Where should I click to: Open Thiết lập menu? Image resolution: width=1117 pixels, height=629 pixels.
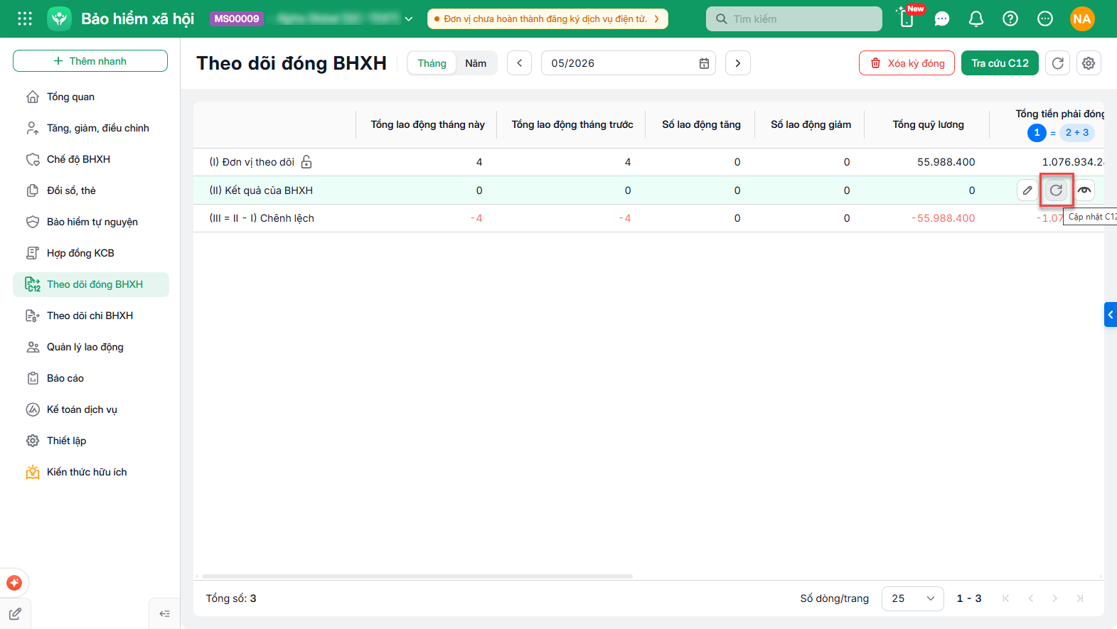[91, 441]
